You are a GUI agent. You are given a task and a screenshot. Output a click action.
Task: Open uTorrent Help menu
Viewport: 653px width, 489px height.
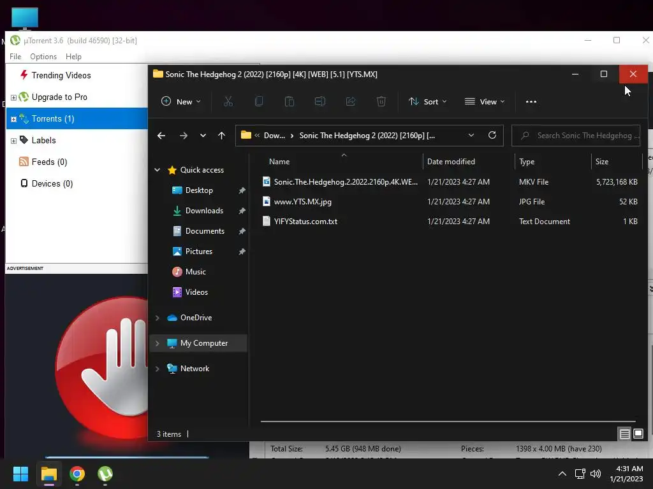click(x=74, y=57)
